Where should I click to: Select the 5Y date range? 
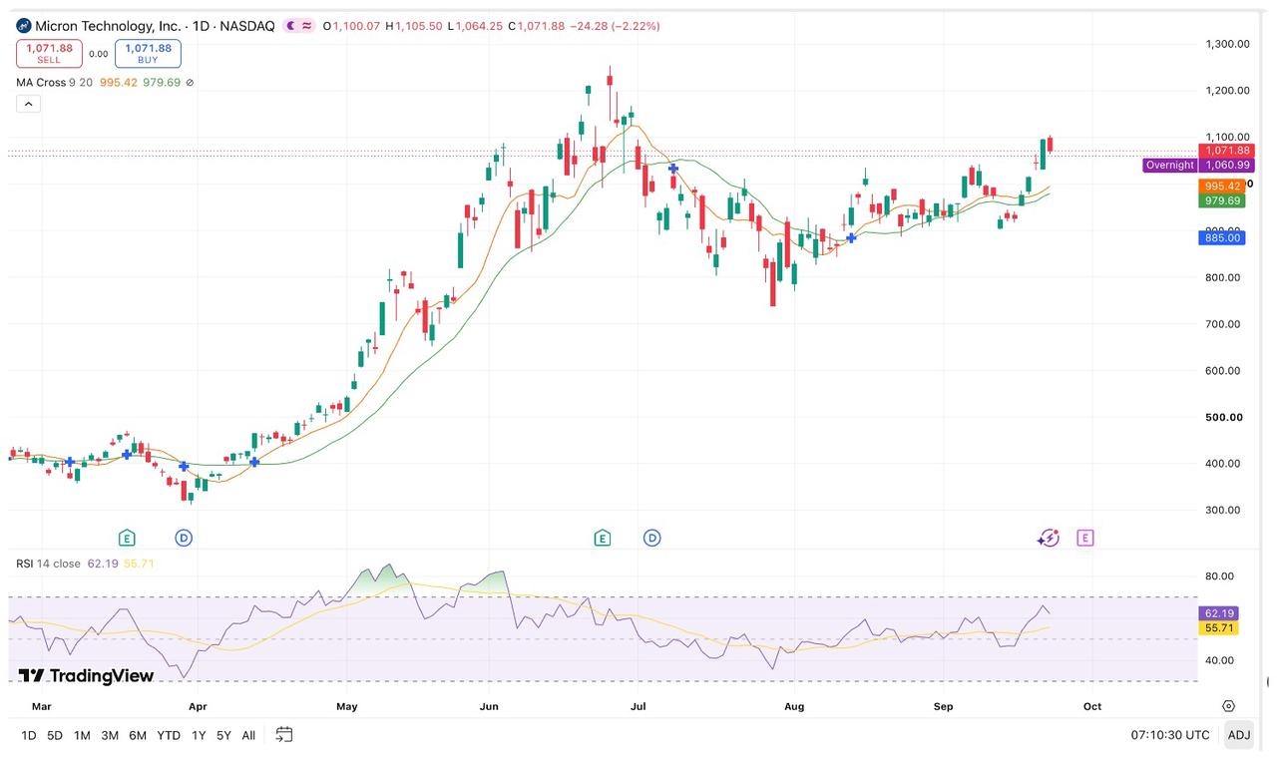tap(223, 735)
